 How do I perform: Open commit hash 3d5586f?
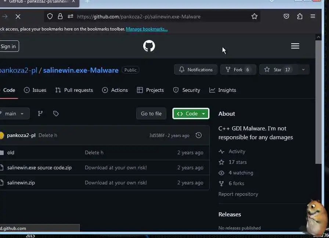(x=157, y=136)
